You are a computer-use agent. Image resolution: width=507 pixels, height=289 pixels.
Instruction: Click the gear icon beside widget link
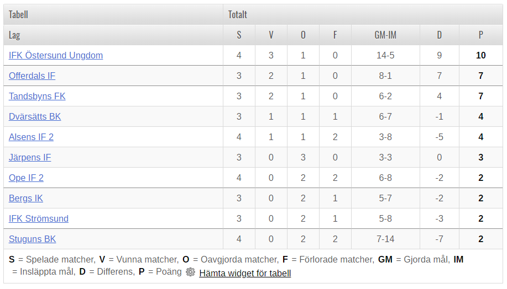click(x=190, y=272)
